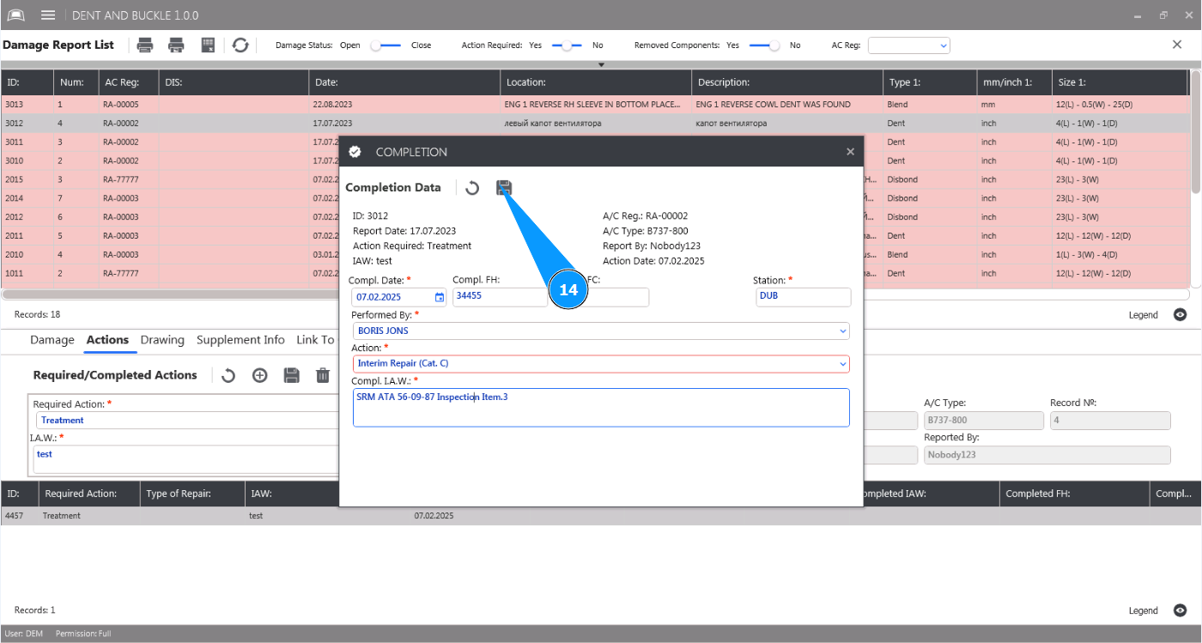
Task: Delete the Required/Completed Action record
Action: 323,375
